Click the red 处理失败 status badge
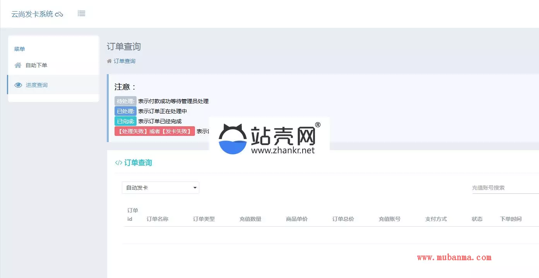The image size is (539, 278). [x=154, y=131]
